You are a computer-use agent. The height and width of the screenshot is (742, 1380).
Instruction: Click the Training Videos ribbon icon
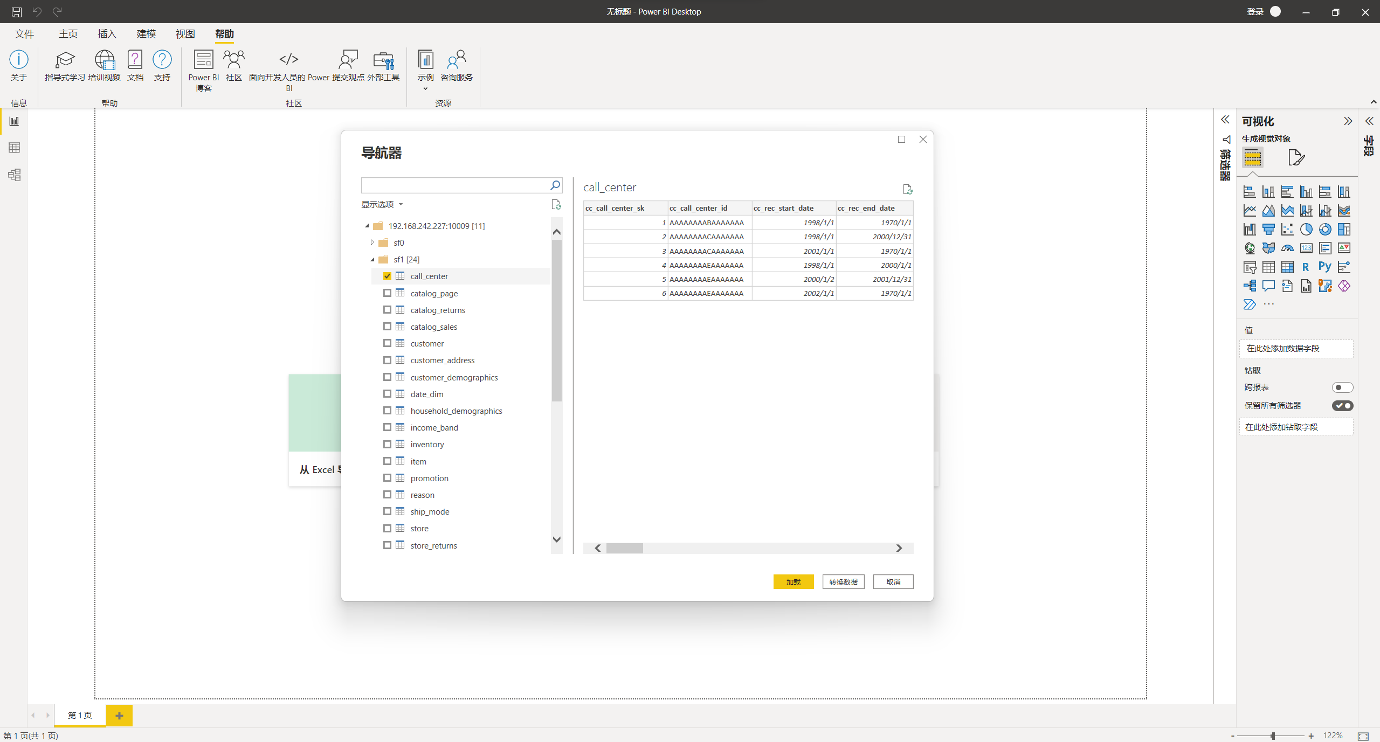(x=105, y=66)
